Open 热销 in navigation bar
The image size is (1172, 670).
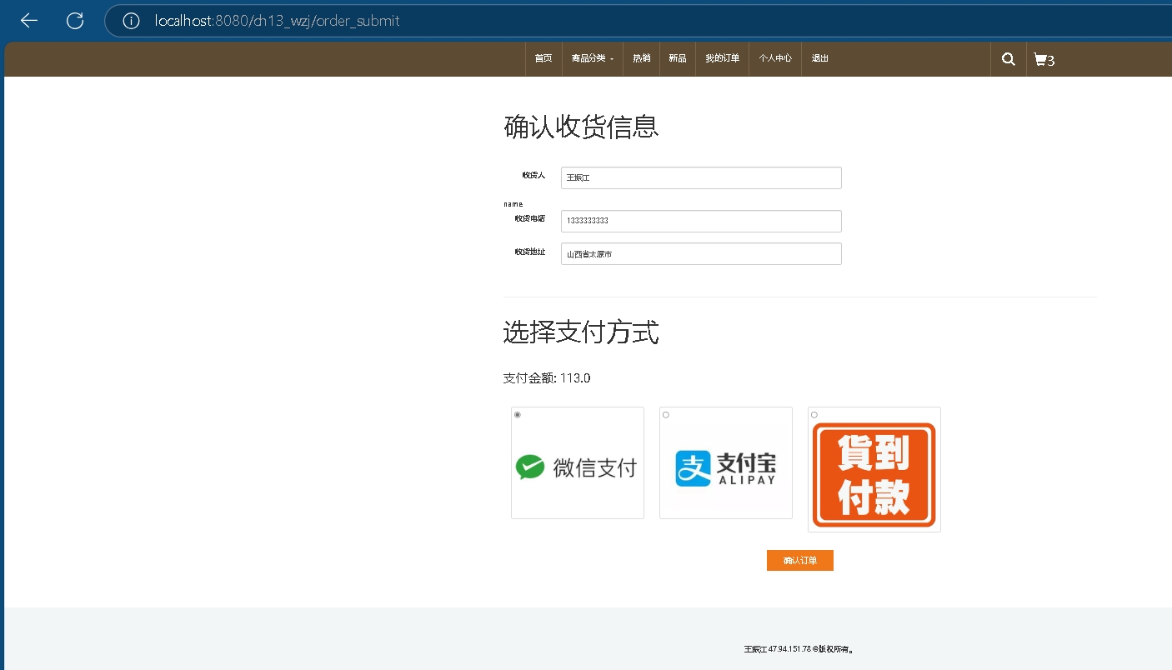tap(641, 58)
